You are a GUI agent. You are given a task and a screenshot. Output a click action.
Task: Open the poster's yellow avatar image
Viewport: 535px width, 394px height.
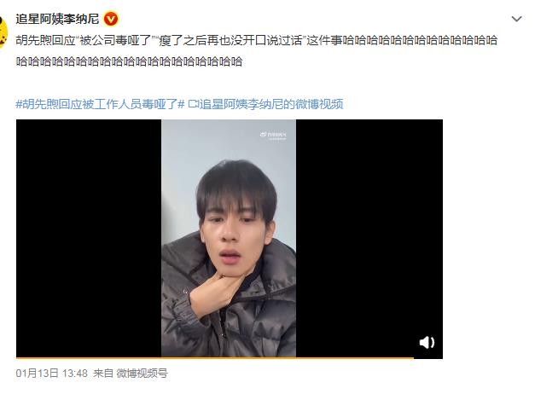pyautogui.click(x=3, y=31)
